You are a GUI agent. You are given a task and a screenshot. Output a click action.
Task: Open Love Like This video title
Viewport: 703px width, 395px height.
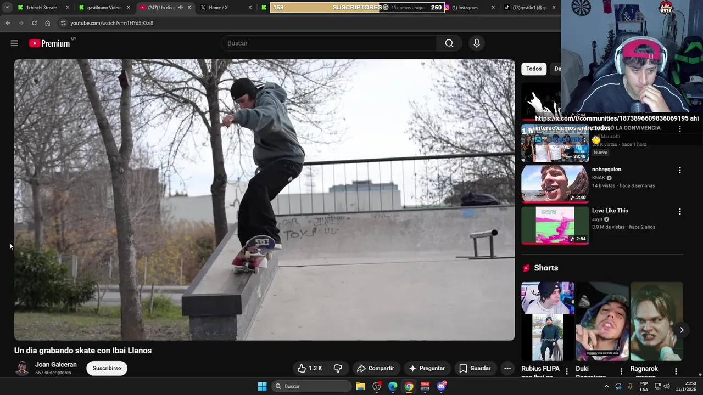point(610,211)
